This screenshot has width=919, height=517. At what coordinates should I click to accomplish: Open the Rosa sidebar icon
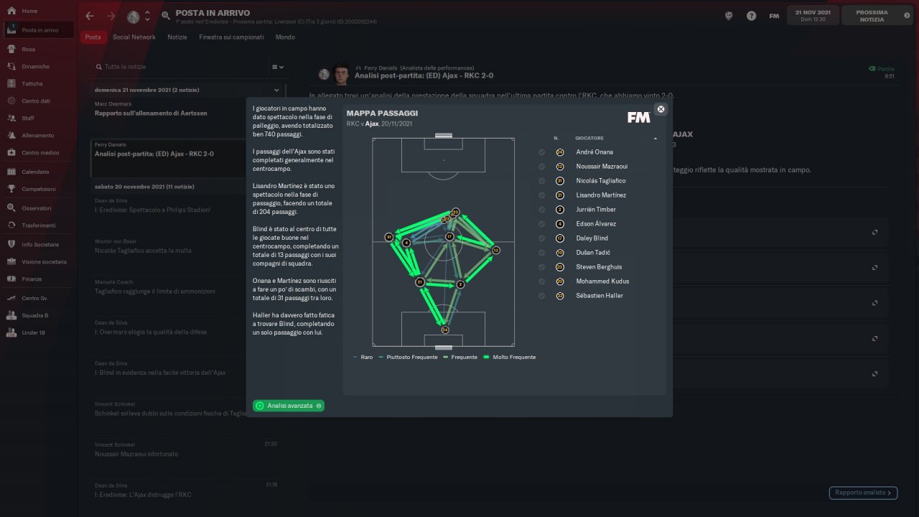(x=11, y=49)
